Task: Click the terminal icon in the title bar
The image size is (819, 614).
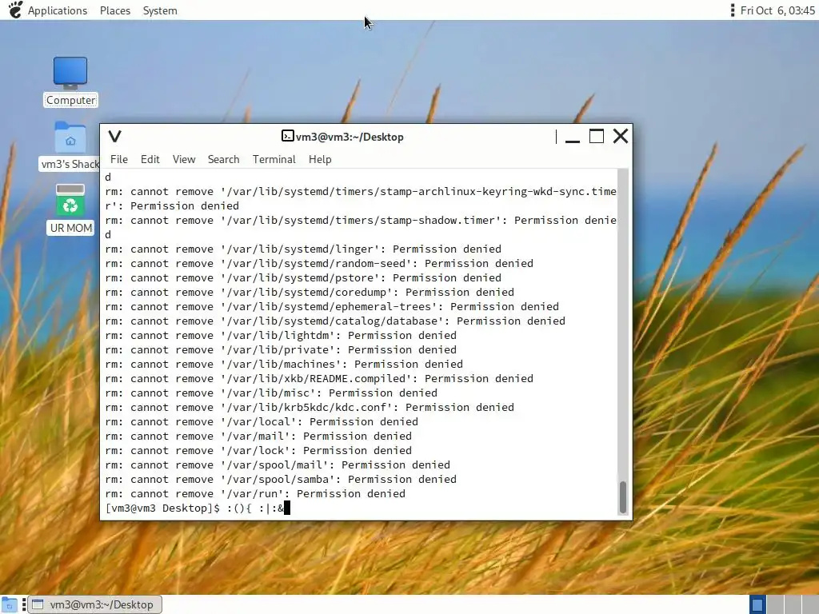Action: pyautogui.click(x=287, y=136)
